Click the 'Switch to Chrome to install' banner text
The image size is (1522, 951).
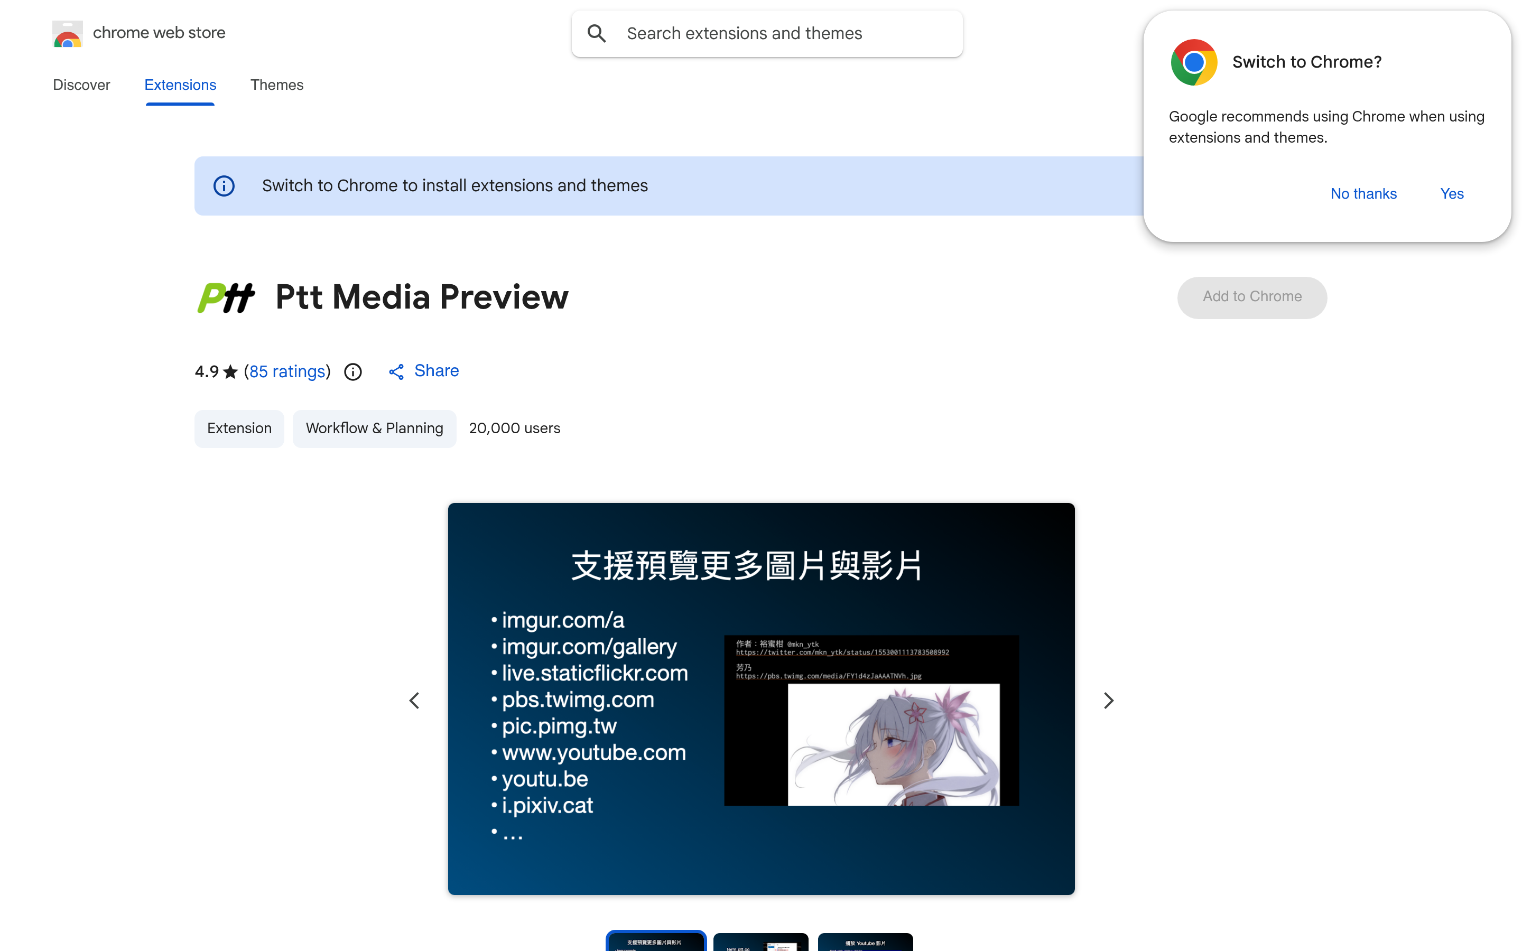pyautogui.click(x=454, y=186)
